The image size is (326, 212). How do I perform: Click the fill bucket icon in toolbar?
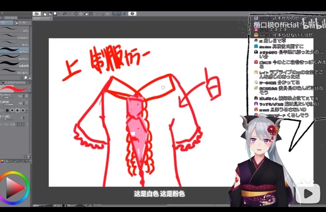pos(86,14)
